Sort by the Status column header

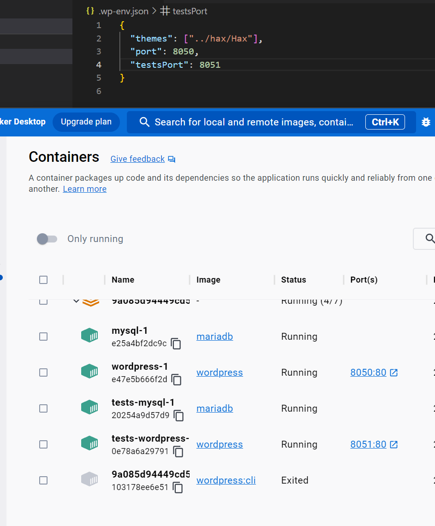293,280
